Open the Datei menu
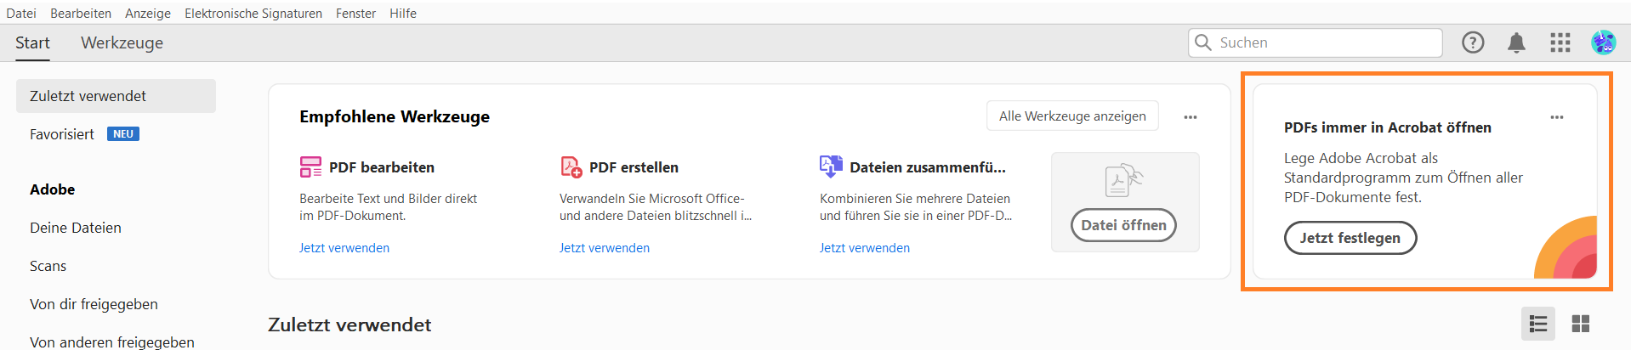This screenshot has height=350, width=1631. point(21,13)
